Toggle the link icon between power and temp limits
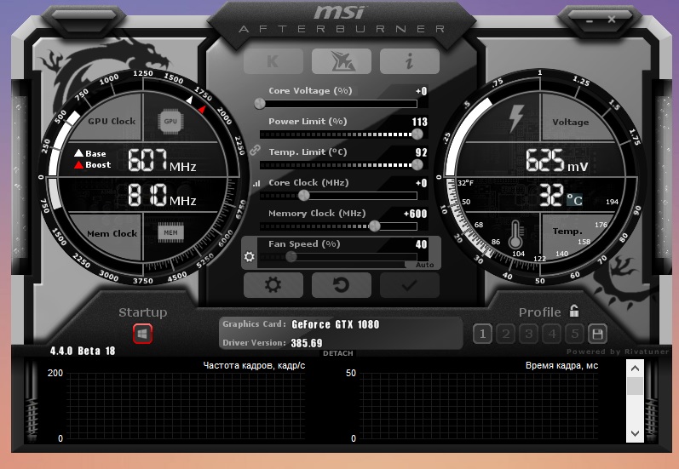This screenshot has width=679, height=469. pyautogui.click(x=255, y=150)
